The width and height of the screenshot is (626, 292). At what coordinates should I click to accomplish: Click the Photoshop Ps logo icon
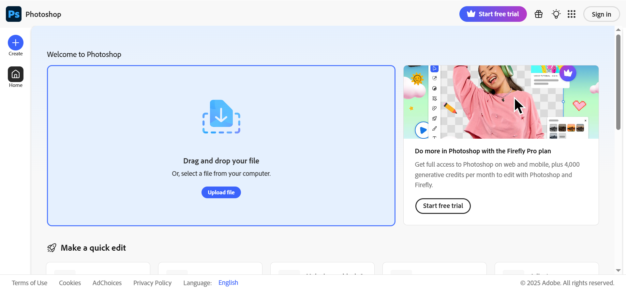(14, 14)
